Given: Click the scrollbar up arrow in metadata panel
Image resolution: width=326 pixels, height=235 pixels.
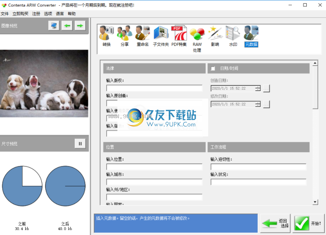Looking at the screenshot, I should point(315,63).
